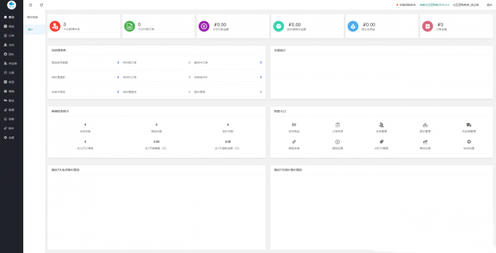Click the ¥0.00 value on the blue money bag card
496x253 pixels.
(369, 24)
